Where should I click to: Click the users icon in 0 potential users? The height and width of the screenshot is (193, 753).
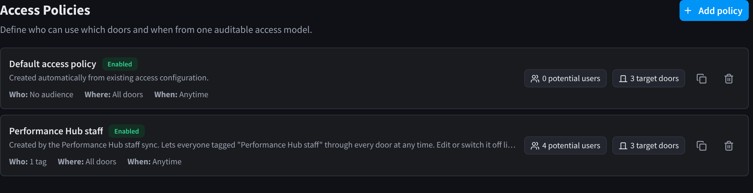pos(535,79)
